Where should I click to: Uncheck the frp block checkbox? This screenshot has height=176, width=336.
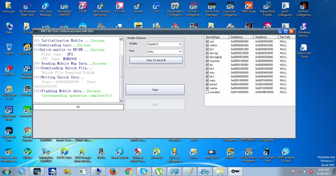(207, 65)
